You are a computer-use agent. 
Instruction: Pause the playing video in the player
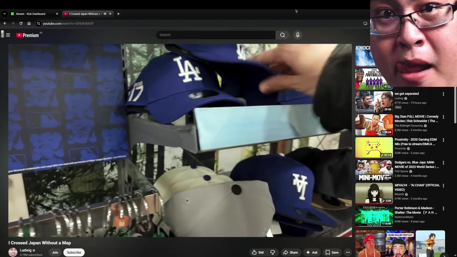(x=180, y=140)
